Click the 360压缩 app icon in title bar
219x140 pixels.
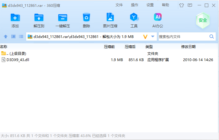pyautogui.click(x=4, y=5)
